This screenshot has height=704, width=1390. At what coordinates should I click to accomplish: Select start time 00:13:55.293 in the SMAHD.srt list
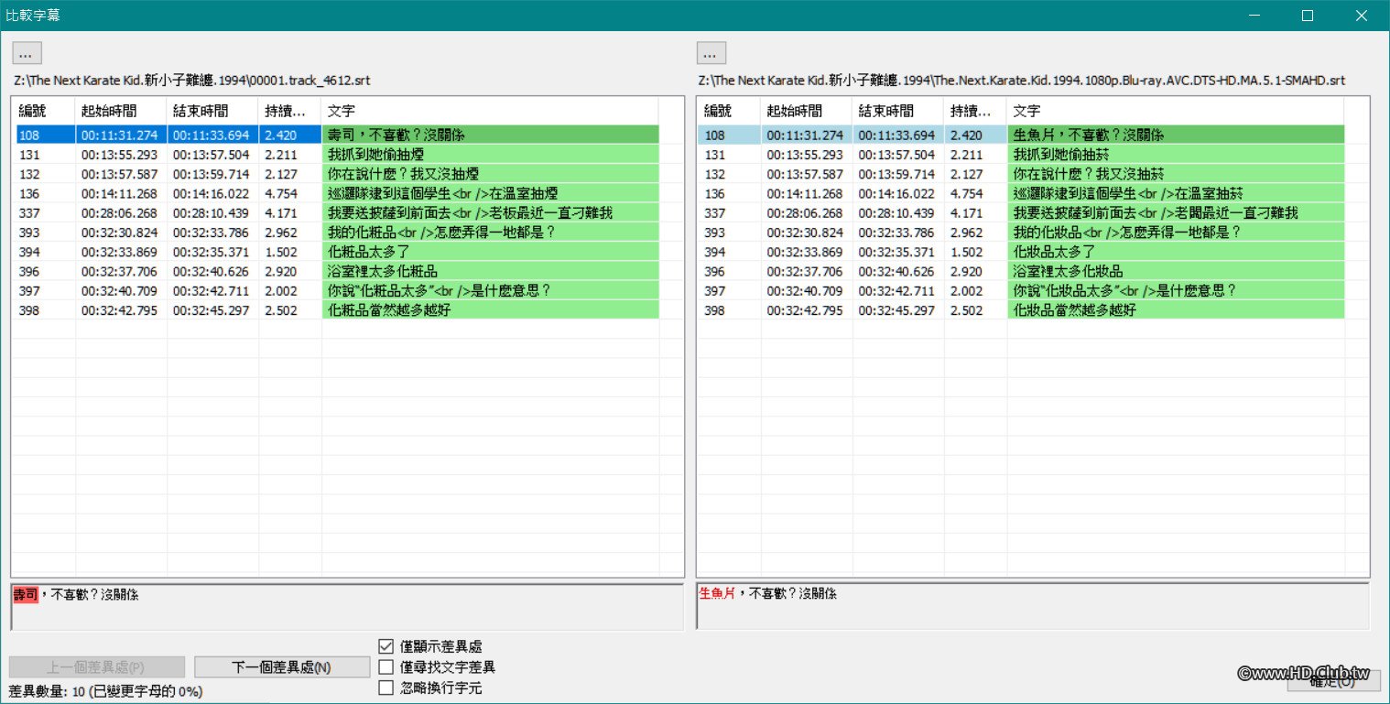pos(807,155)
